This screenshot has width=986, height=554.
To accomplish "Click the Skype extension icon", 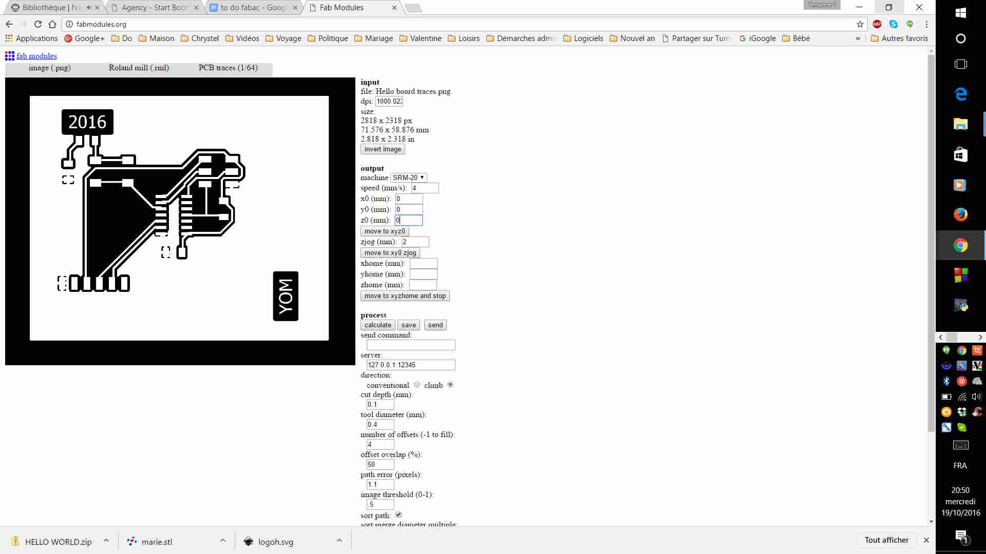I will (894, 24).
